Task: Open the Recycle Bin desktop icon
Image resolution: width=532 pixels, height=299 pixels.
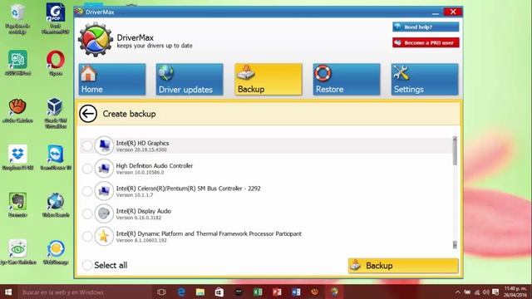Action: pyautogui.click(x=17, y=19)
